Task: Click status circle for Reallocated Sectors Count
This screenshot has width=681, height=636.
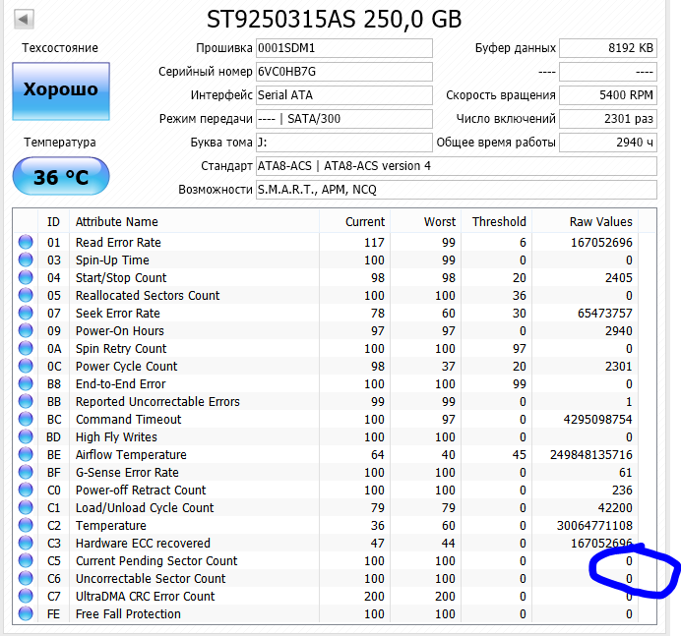Action: 26,296
